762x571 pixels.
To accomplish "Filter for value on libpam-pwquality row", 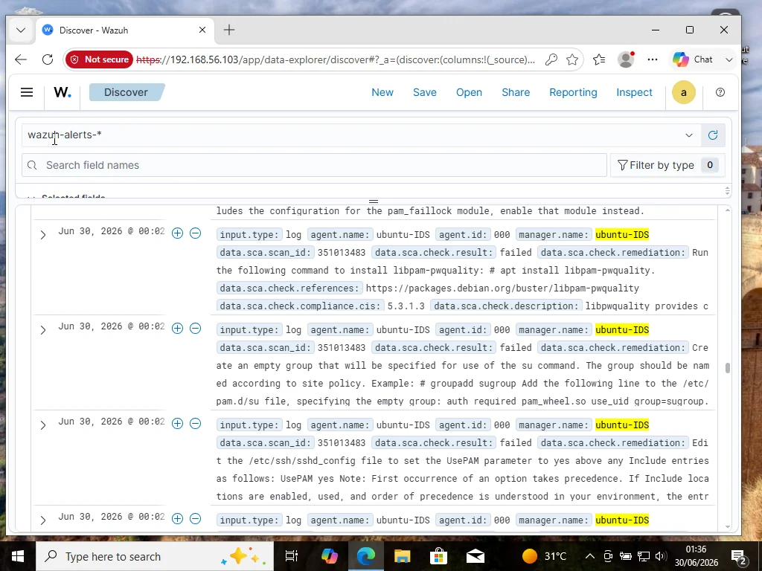I will point(177,233).
